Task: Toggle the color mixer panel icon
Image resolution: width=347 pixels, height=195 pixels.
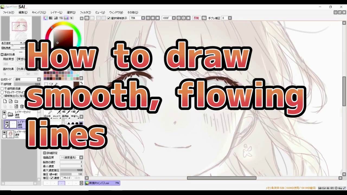Action: pos(61,18)
